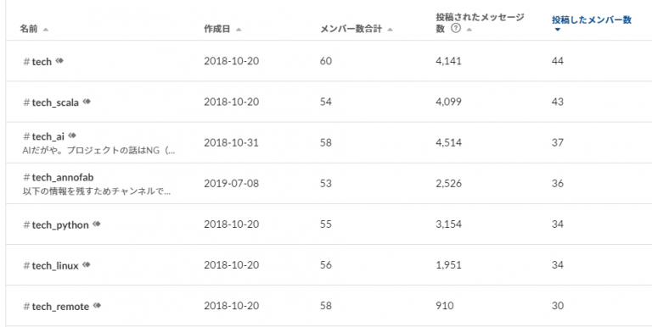This screenshot has height=327, width=652.
Task: Click the hash symbol before tech_annofab
Action: pyautogui.click(x=26, y=177)
